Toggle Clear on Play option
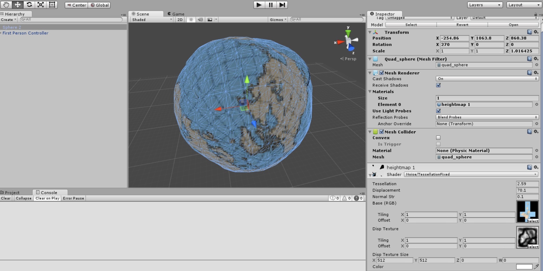The width and height of the screenshot is (543, 271). pyautogui.click(x=47, y=198)
